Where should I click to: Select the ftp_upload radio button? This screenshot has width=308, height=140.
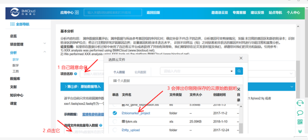click(x=115, y=130)
